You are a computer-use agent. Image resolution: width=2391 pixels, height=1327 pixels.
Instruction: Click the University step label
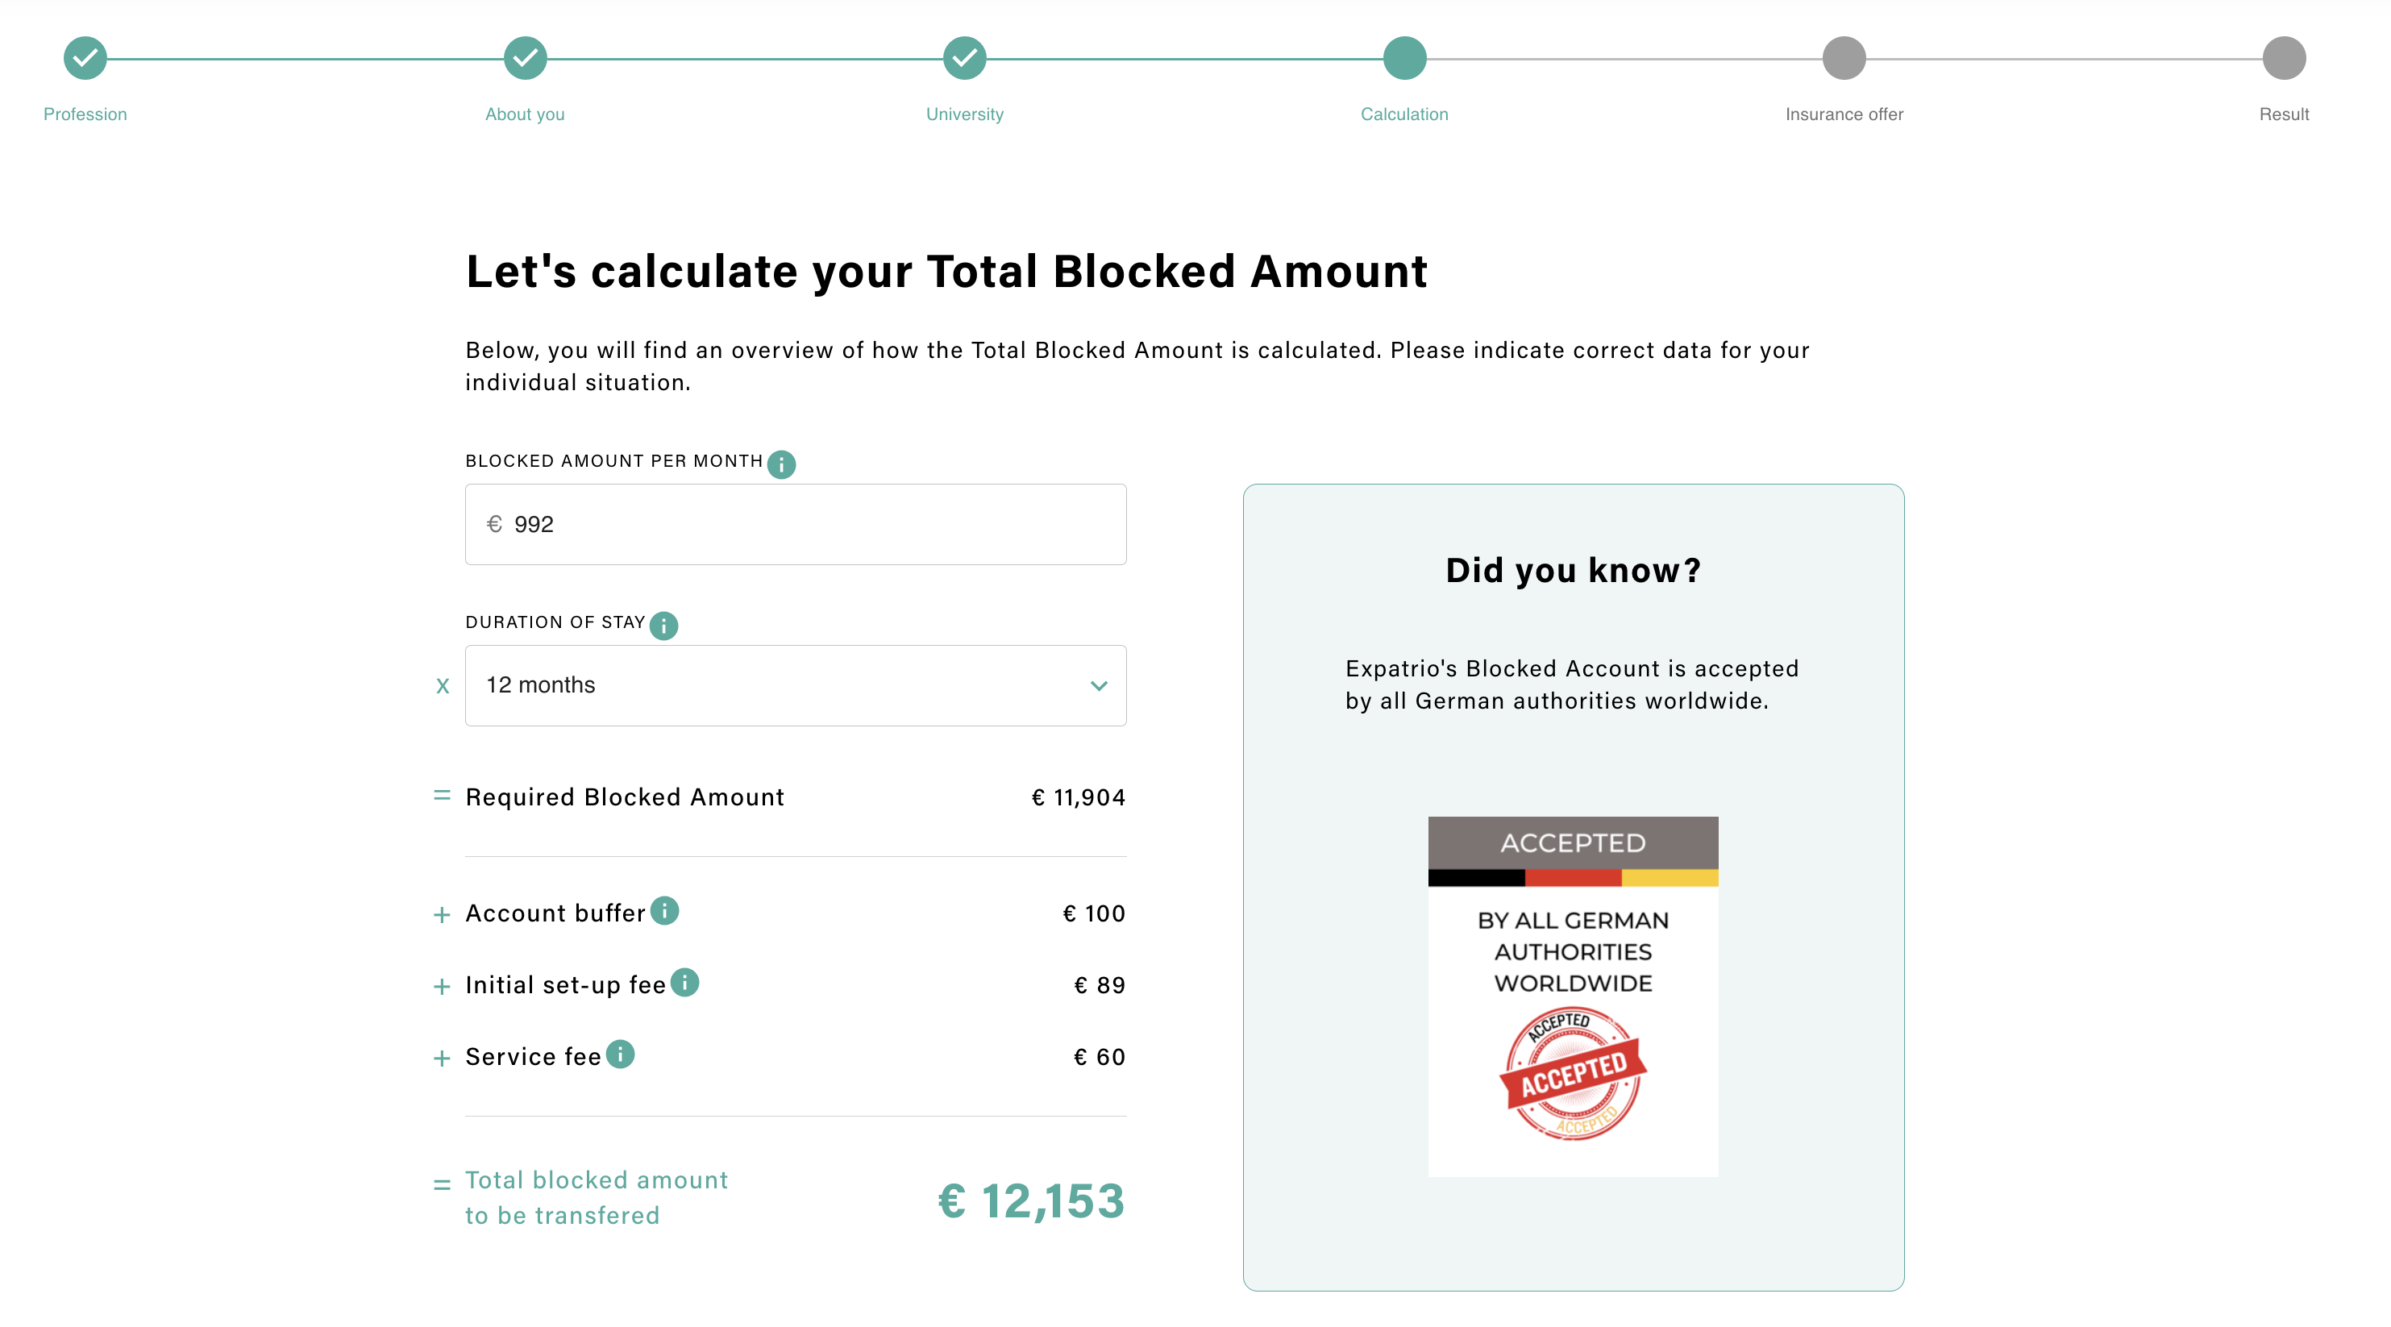tap(964, 114)
